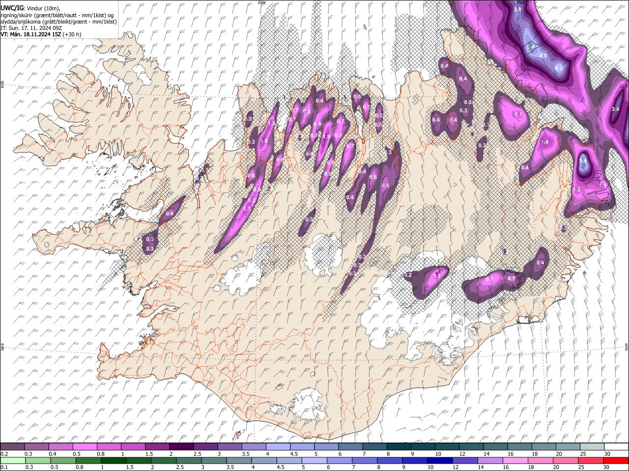Image resolution: width=629 pixels, height=471 pixels.
Task: Pick bottom legend swatch between 16 and 18
Action: coord(515,460)
